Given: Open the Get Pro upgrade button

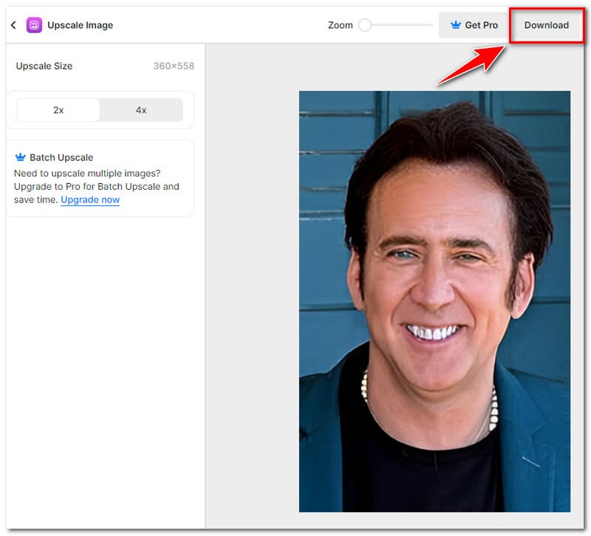Looking at the screenshot, I should pyautogui.click(x=474, y=25).
